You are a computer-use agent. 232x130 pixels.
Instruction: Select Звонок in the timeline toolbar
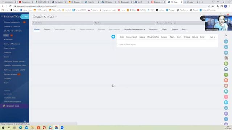pyautogui.click(x=195, y=37)
